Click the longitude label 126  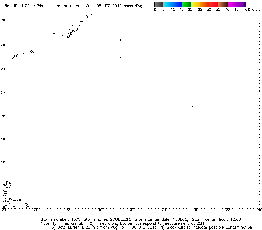point(35,209)
